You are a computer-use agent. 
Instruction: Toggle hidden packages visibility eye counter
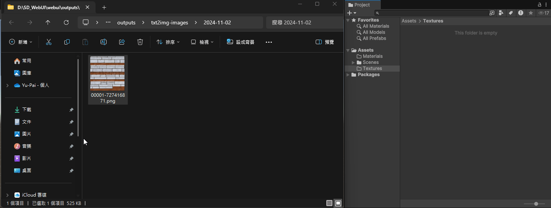[x=543, y=13]
